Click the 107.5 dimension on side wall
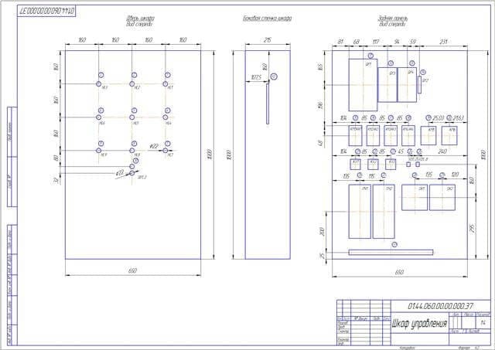The height and width of the screenshot is (350, 495). [256, 77]
